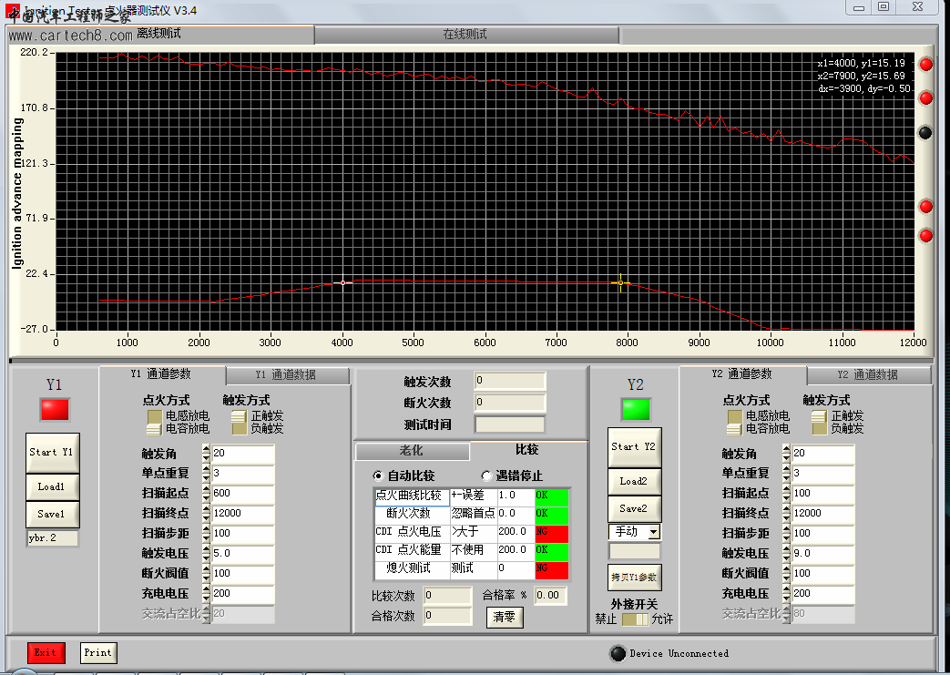
Task: Step Y1 扫描起点 value arrows
Action: tap(206, 493)
